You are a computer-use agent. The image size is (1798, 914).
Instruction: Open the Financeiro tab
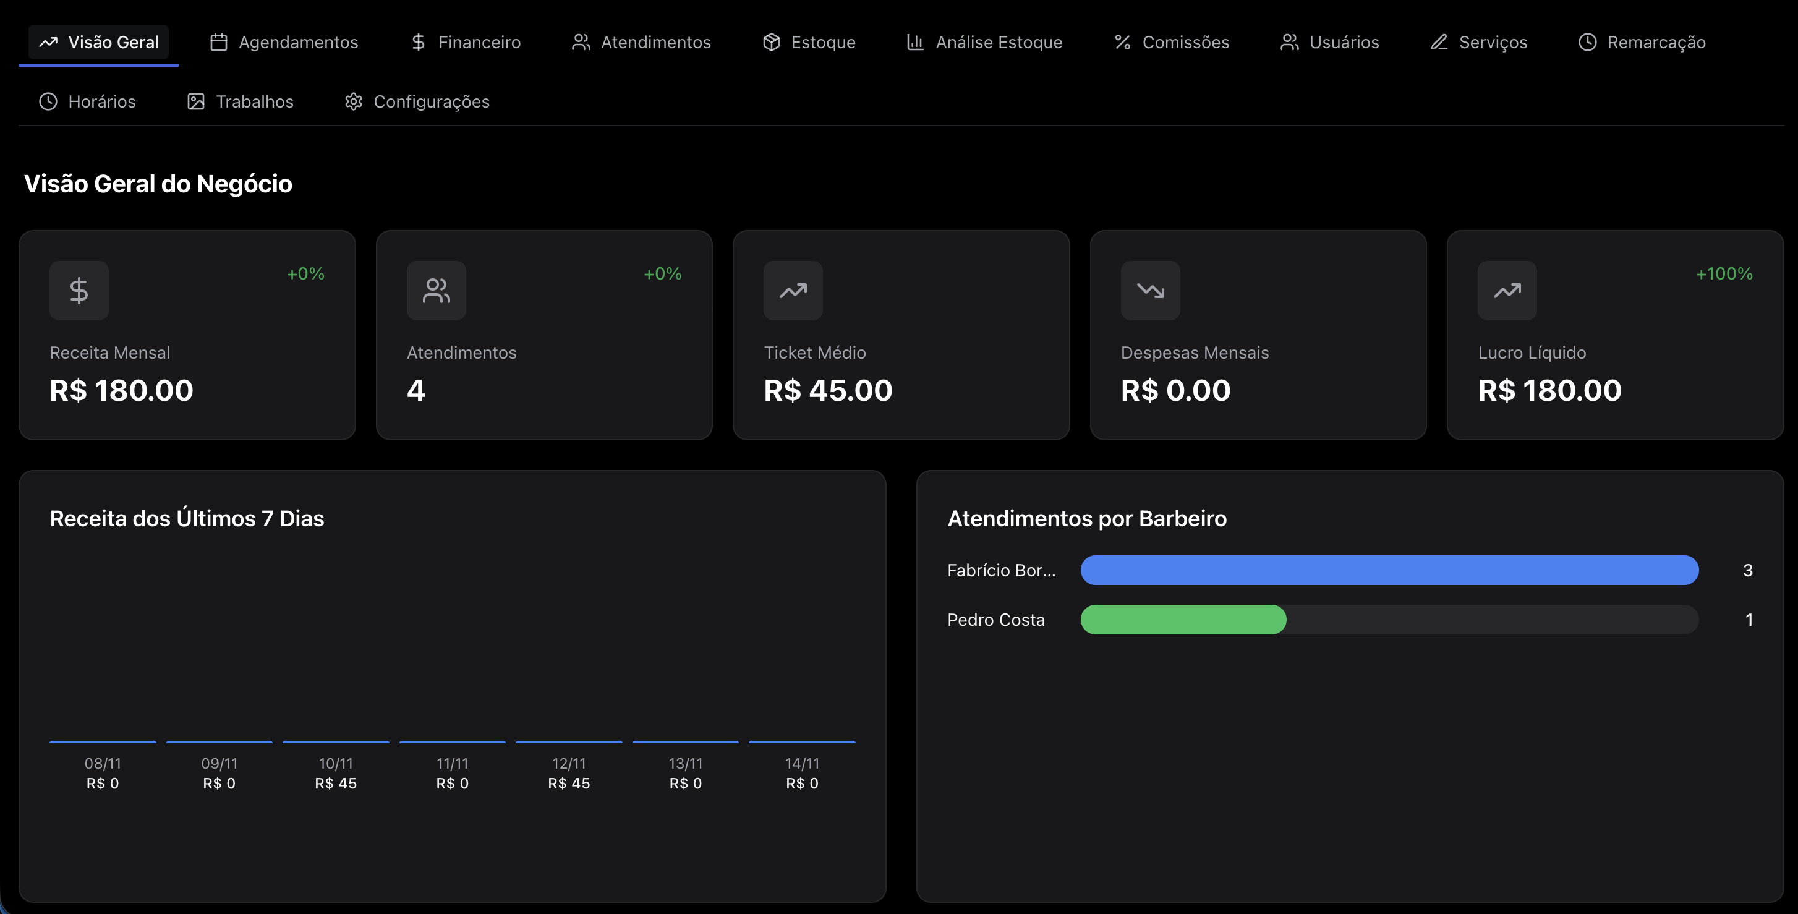[x=466, y=43]
